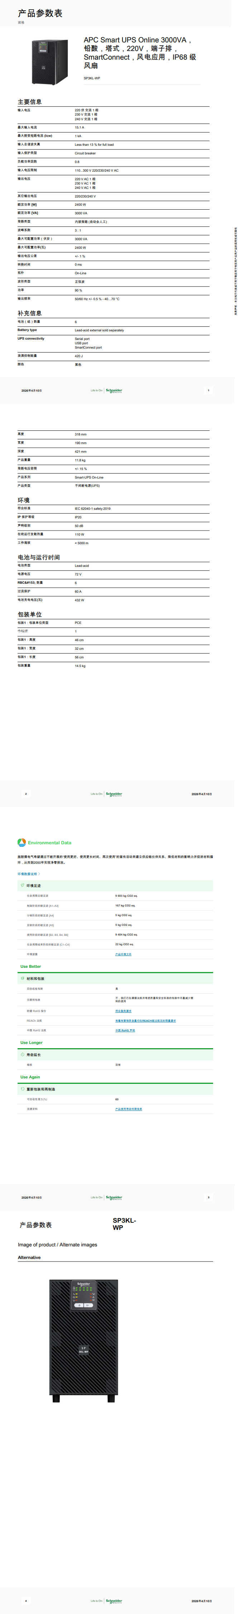Click the icon next to 材料和包装
The width and height of the screenshot is (240, 1614).
[23, 978]
